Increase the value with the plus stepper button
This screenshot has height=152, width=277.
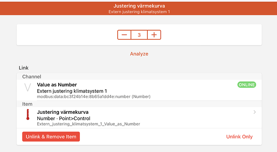click(x=154, y=35)
